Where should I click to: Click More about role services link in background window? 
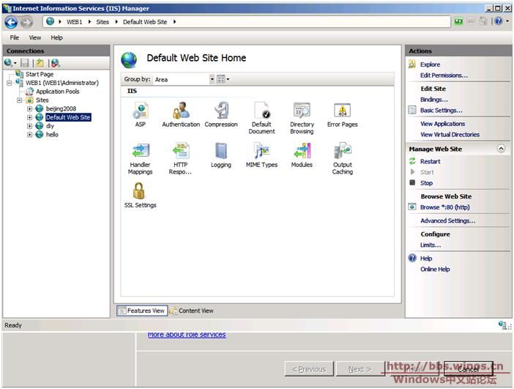[x=187, y=335]
